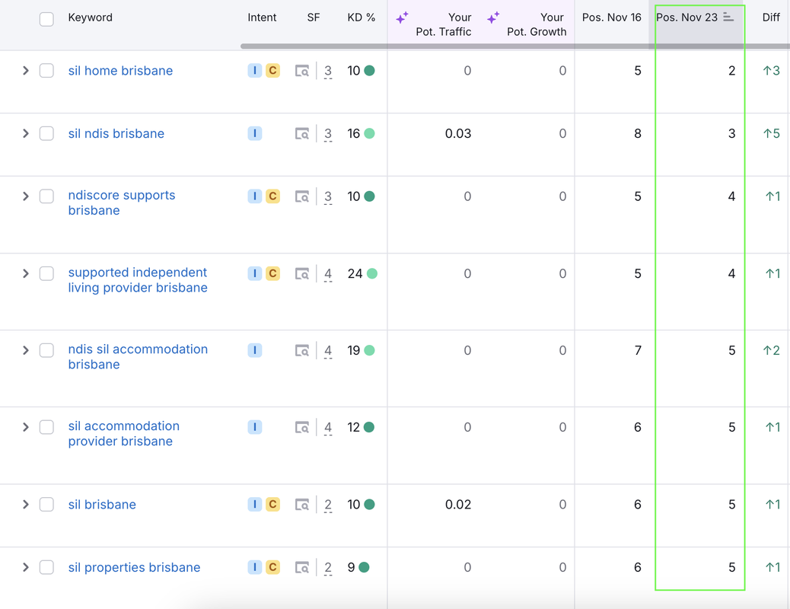790x609 pixels.
Task: Click Informational badge for sil properties brisbane
Action: pos(254,567)
